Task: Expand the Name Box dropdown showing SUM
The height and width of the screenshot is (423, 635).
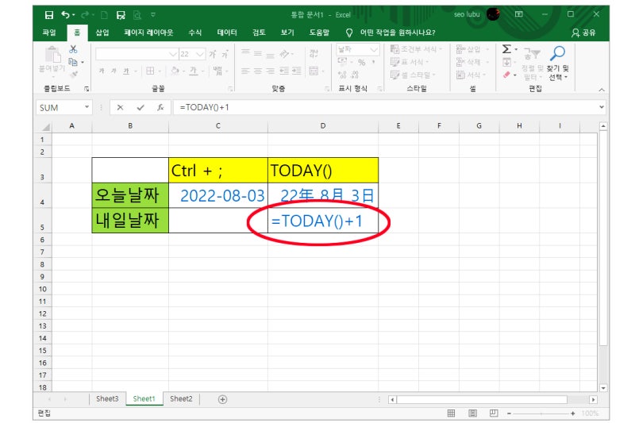Action: pyautogui.click(x=87, y=107)
